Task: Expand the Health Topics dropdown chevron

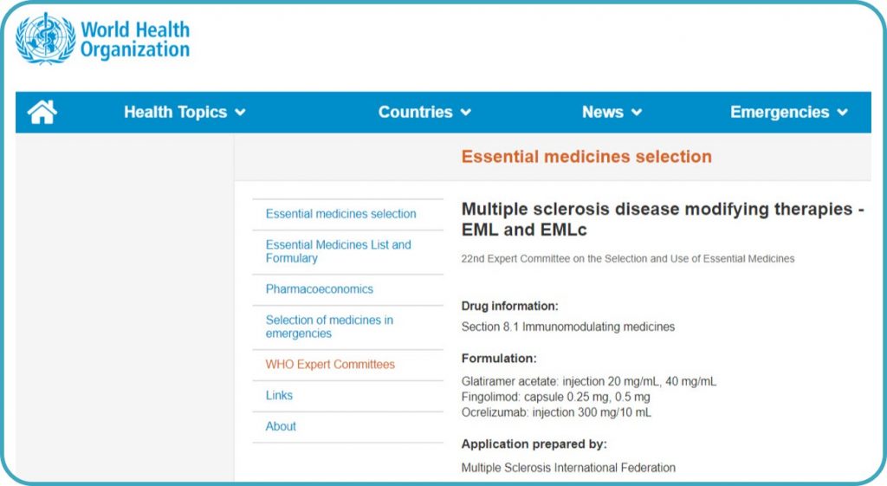Action: tap(241, 113)
